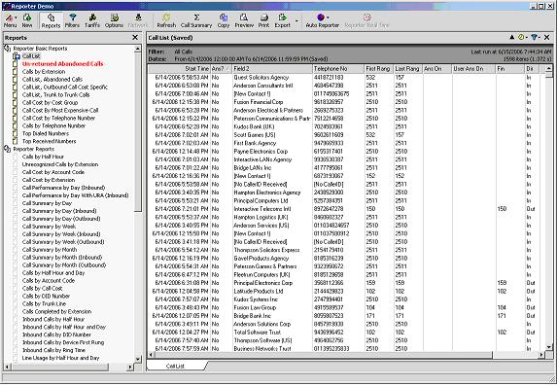Open Call Cost by Cost Group report
The height and width of the screenshot is (386, 557).
click(x=50, y=103)
